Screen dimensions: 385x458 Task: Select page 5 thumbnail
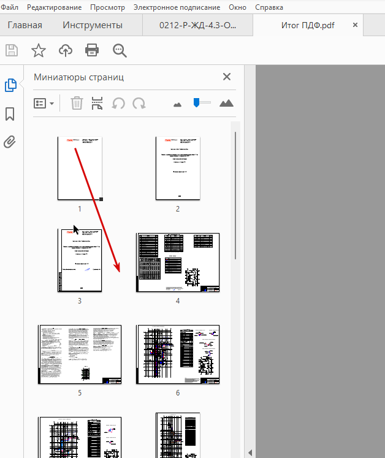coord(80,354)
